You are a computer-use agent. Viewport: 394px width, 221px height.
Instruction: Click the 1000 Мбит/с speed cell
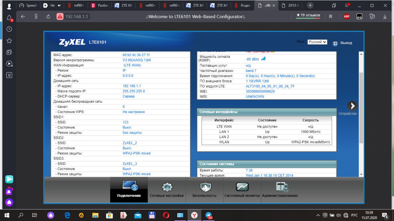pyautogui.click(x=311, y=132)
